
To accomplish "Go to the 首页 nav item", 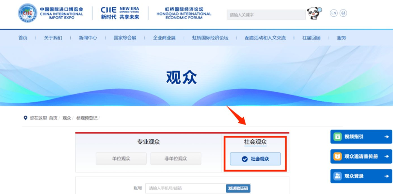I will pyautogui.click(x=23, y=38).
